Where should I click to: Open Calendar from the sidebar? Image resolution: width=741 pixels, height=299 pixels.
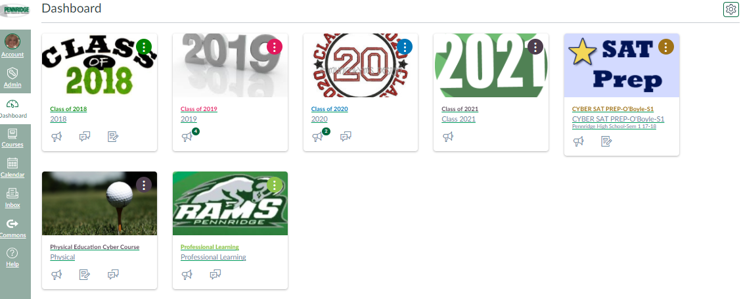pyautogui.click(x=12, y=168)
